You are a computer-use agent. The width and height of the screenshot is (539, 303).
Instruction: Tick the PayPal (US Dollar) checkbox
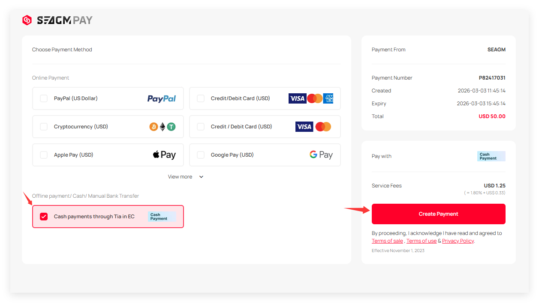44,98
